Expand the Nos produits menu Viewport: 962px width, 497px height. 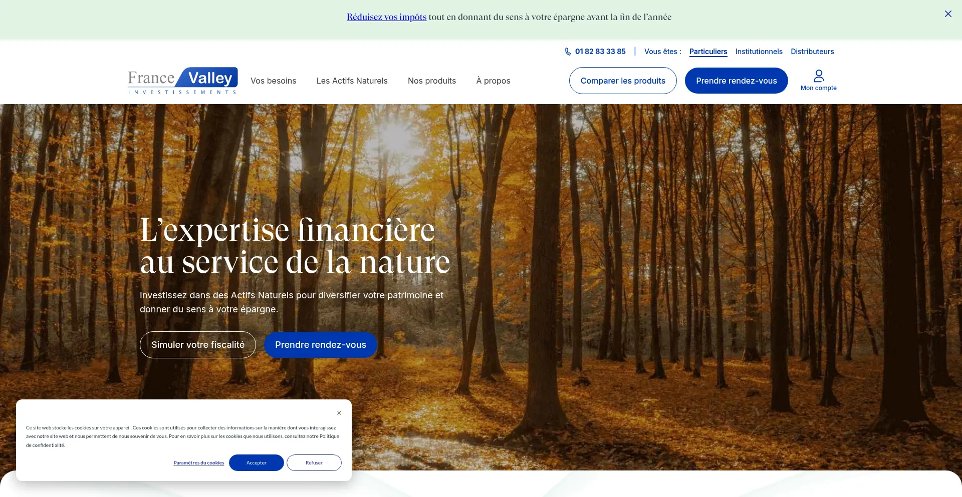432,81
